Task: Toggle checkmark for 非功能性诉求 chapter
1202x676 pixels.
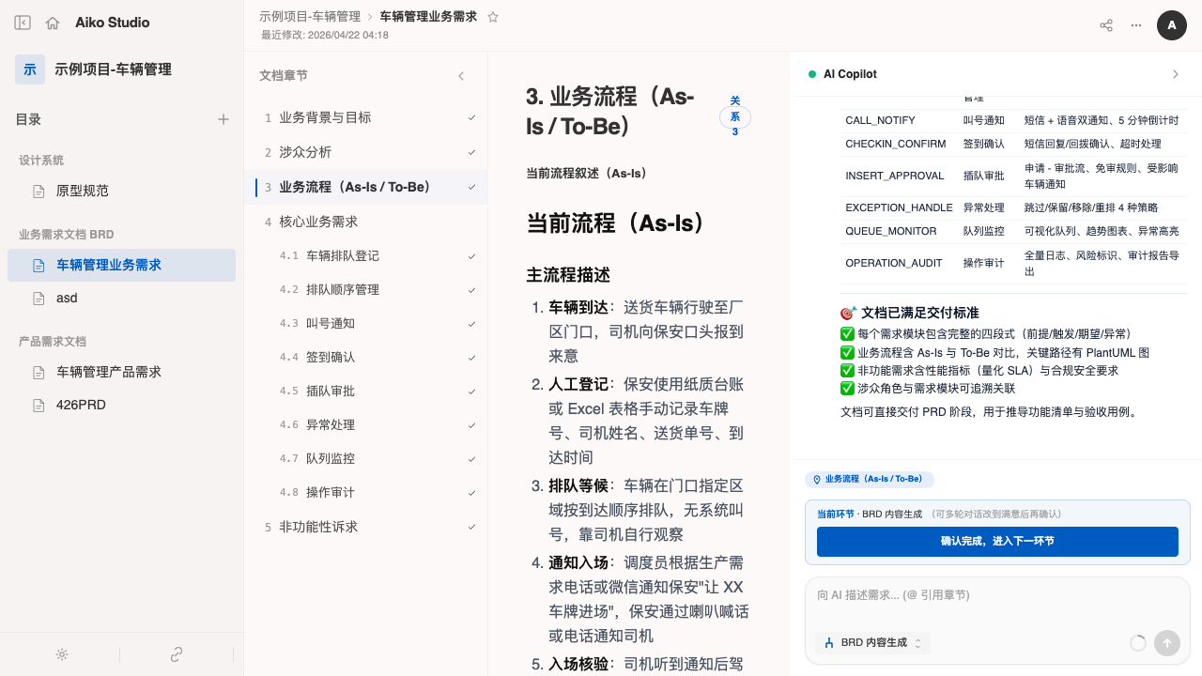Action: [472, 528]
